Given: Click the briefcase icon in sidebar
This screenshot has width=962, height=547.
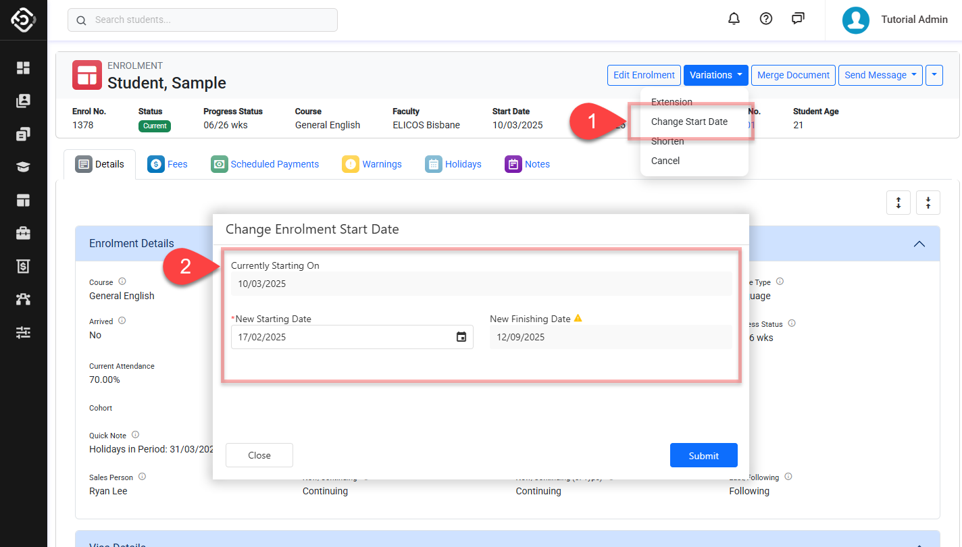Looking at the screenshot, I should (x=24, y=233).
